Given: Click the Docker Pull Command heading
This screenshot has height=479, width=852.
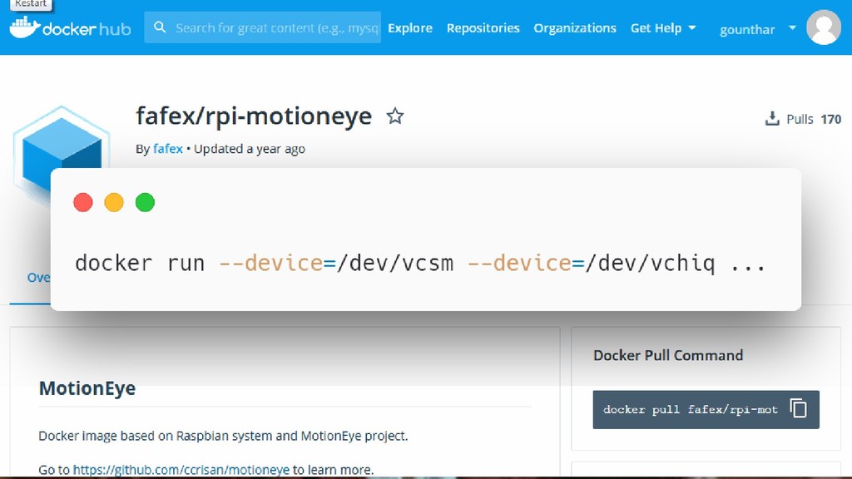Looking at the screenshot, I should pyautogui.click(x=668, y=355).
